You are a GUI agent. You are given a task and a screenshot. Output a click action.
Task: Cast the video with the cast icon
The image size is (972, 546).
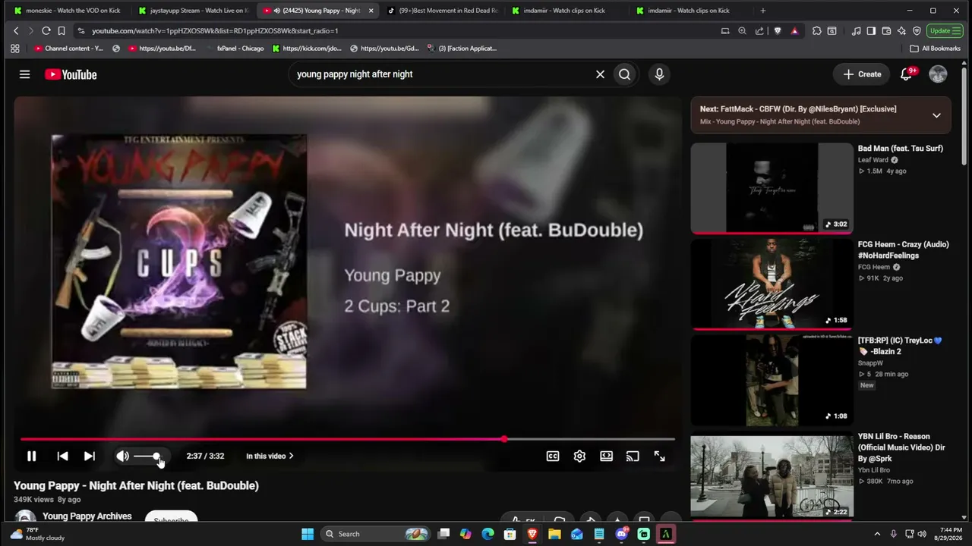pyautogui.click(x=633, y=456)
